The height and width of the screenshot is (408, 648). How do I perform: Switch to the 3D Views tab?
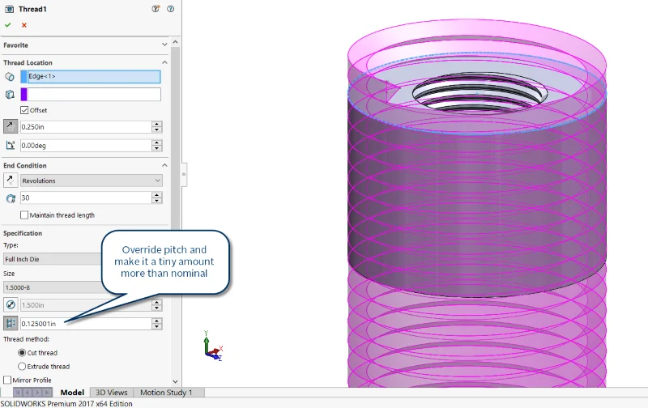(x=111, y=393)
